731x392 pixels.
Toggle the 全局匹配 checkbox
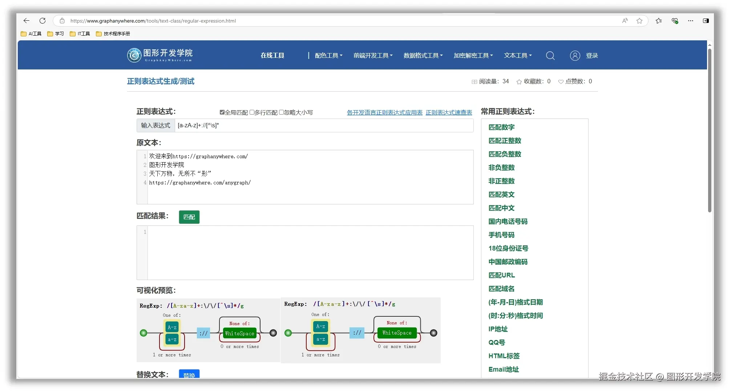[222, 112]
